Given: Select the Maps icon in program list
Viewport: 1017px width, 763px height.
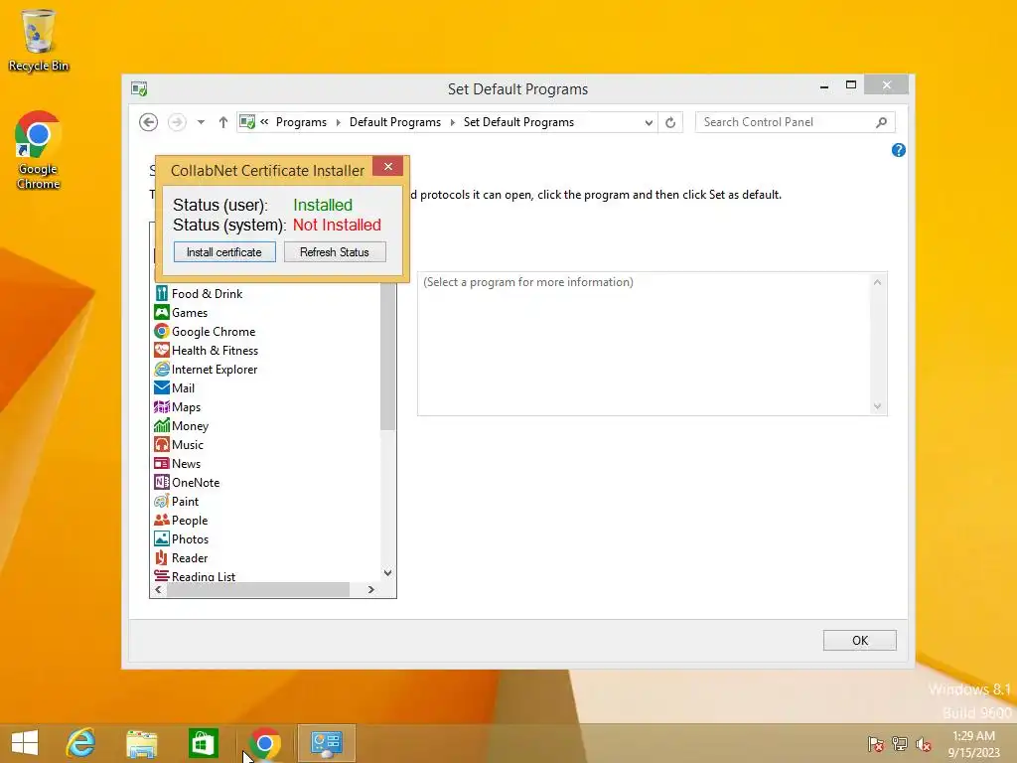Looking at the screenshot, I should point(162,406).
